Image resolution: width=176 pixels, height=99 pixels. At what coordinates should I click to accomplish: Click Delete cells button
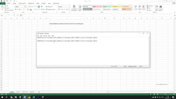coord(140,8)
